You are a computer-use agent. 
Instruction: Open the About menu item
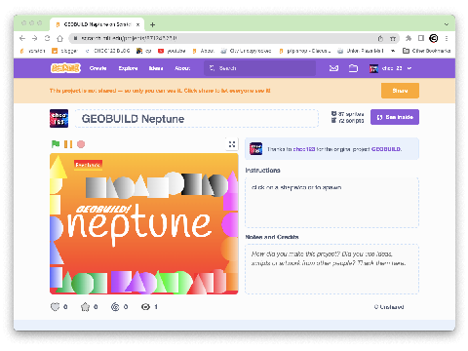point(182,68)
